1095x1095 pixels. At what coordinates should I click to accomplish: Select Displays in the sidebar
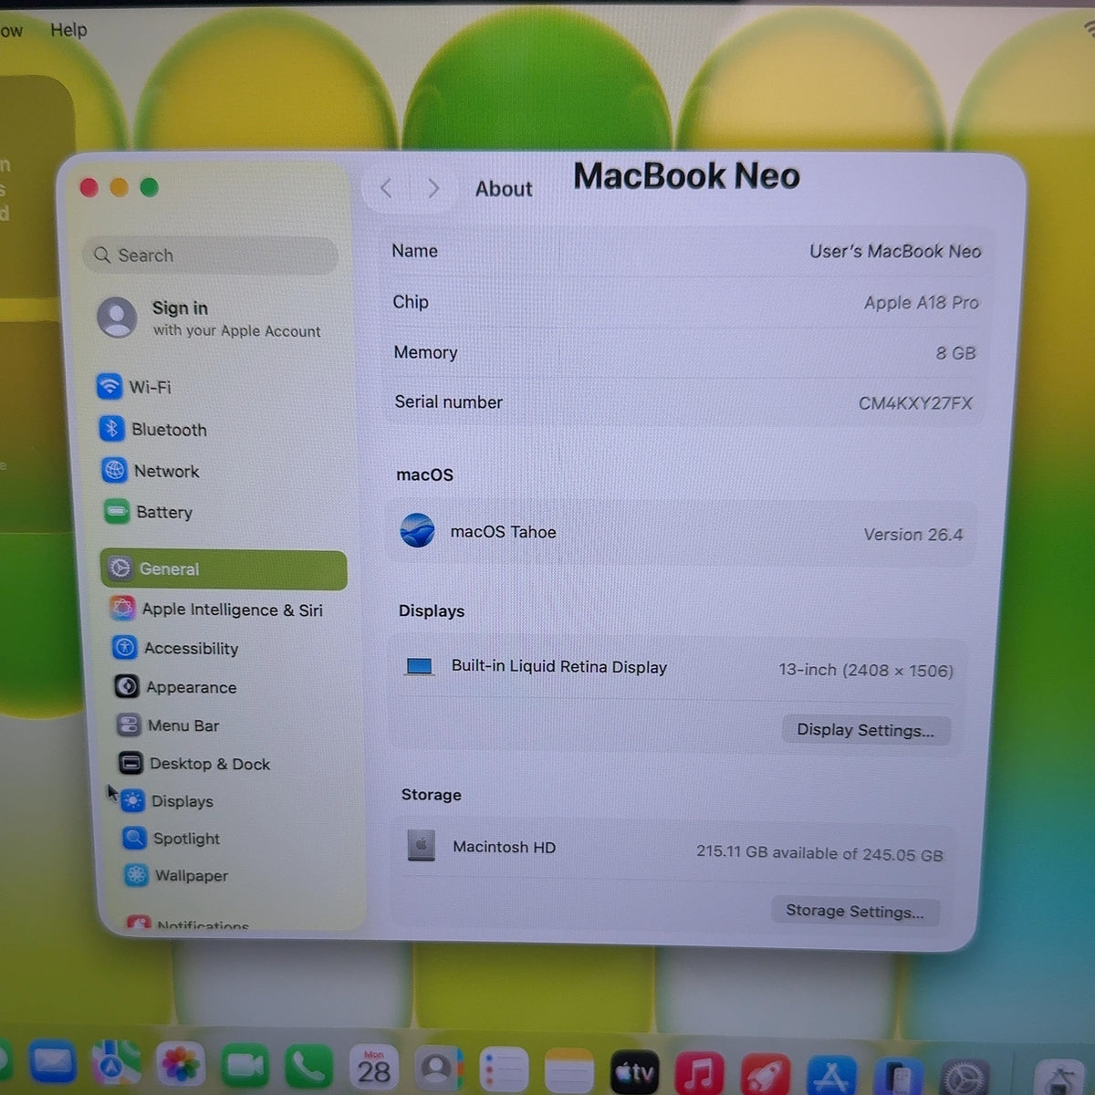click(x=168, y=801)
